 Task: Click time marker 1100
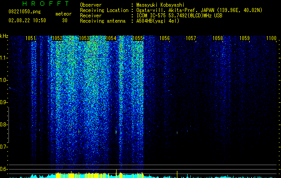pos(271,38)
